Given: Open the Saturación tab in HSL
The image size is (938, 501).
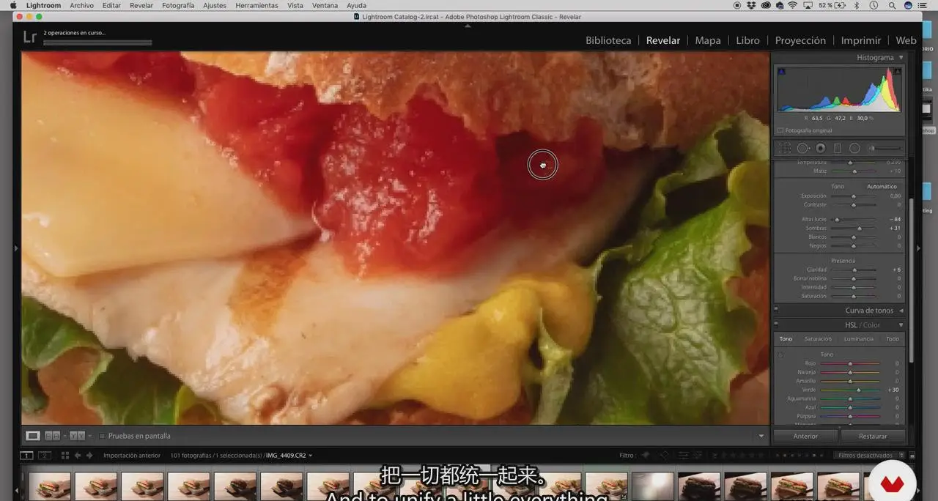Looking at the screenshot, I should click(x=818, y=339).
